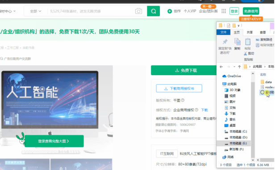This screenshot has width=275, height=170.
Task: Click the IT互联网 tag
Action: point(167,154)
